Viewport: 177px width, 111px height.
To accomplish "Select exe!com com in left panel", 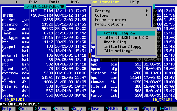I will coord(44,73).
